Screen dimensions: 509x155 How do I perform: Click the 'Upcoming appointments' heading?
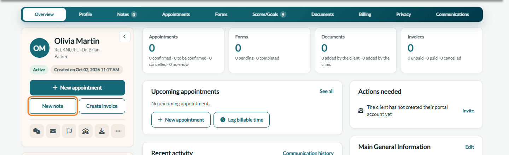[185, 92]
